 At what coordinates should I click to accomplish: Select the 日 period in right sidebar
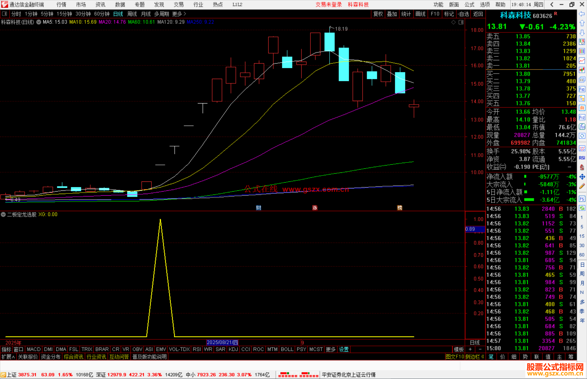tap(582, 264)
